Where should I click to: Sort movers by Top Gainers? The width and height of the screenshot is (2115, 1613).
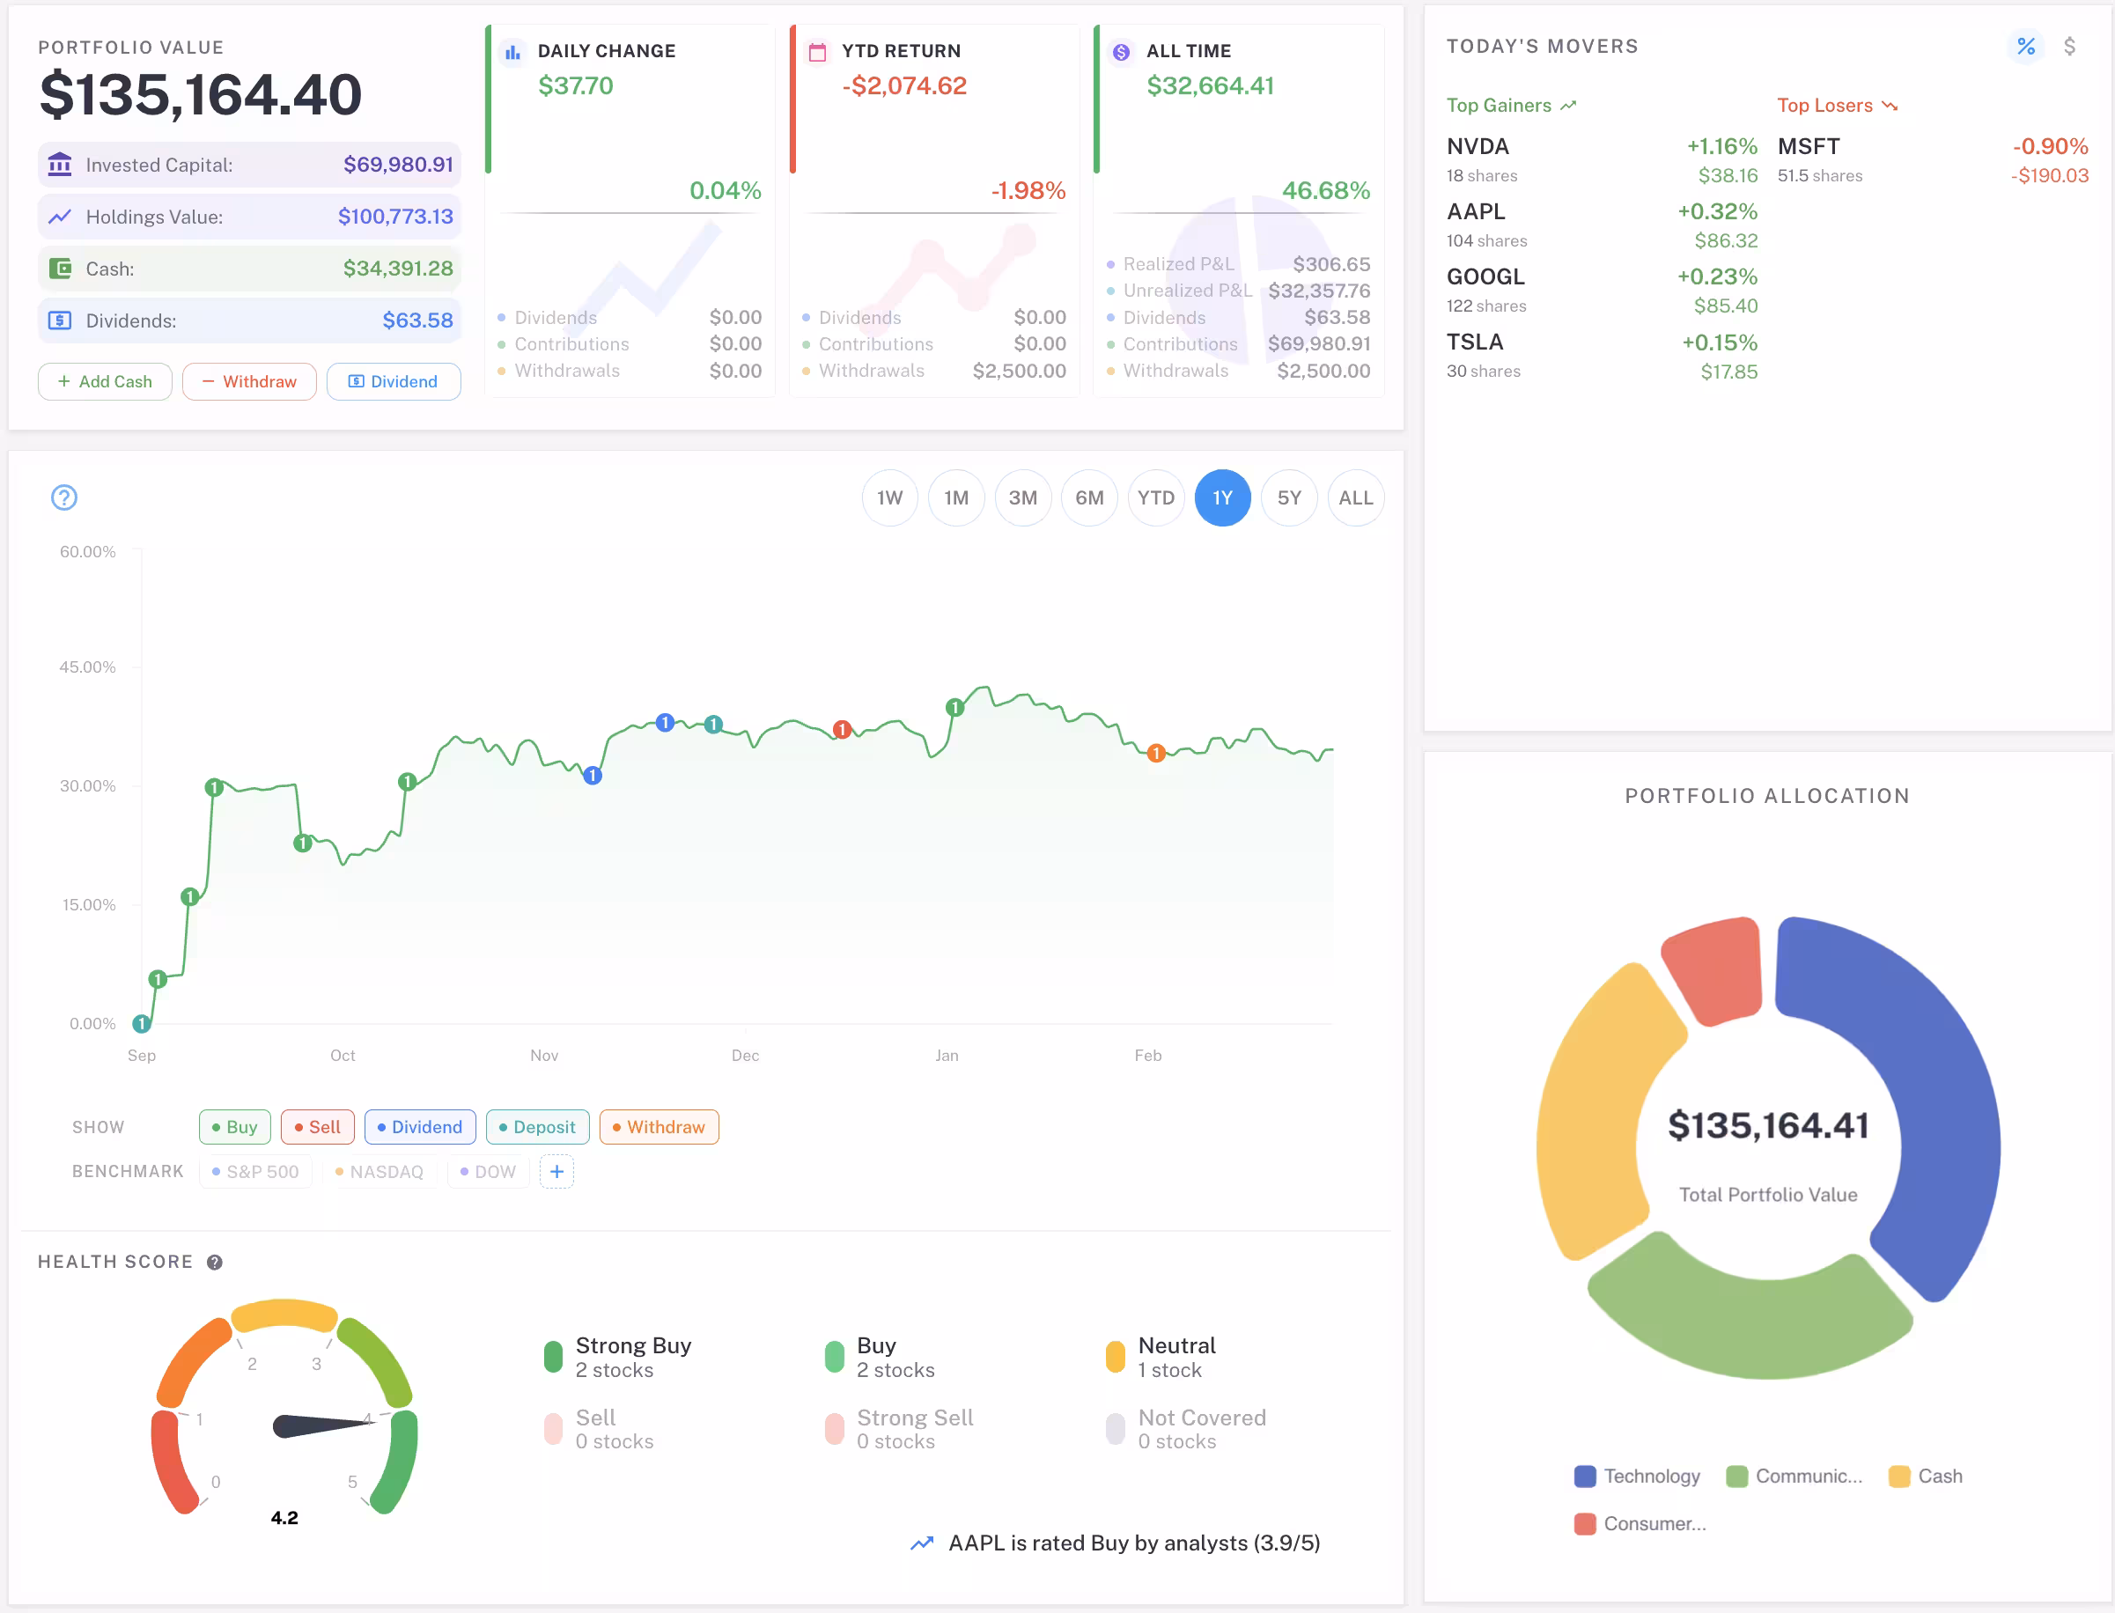pyautogui.click(x=1510, y=106)
